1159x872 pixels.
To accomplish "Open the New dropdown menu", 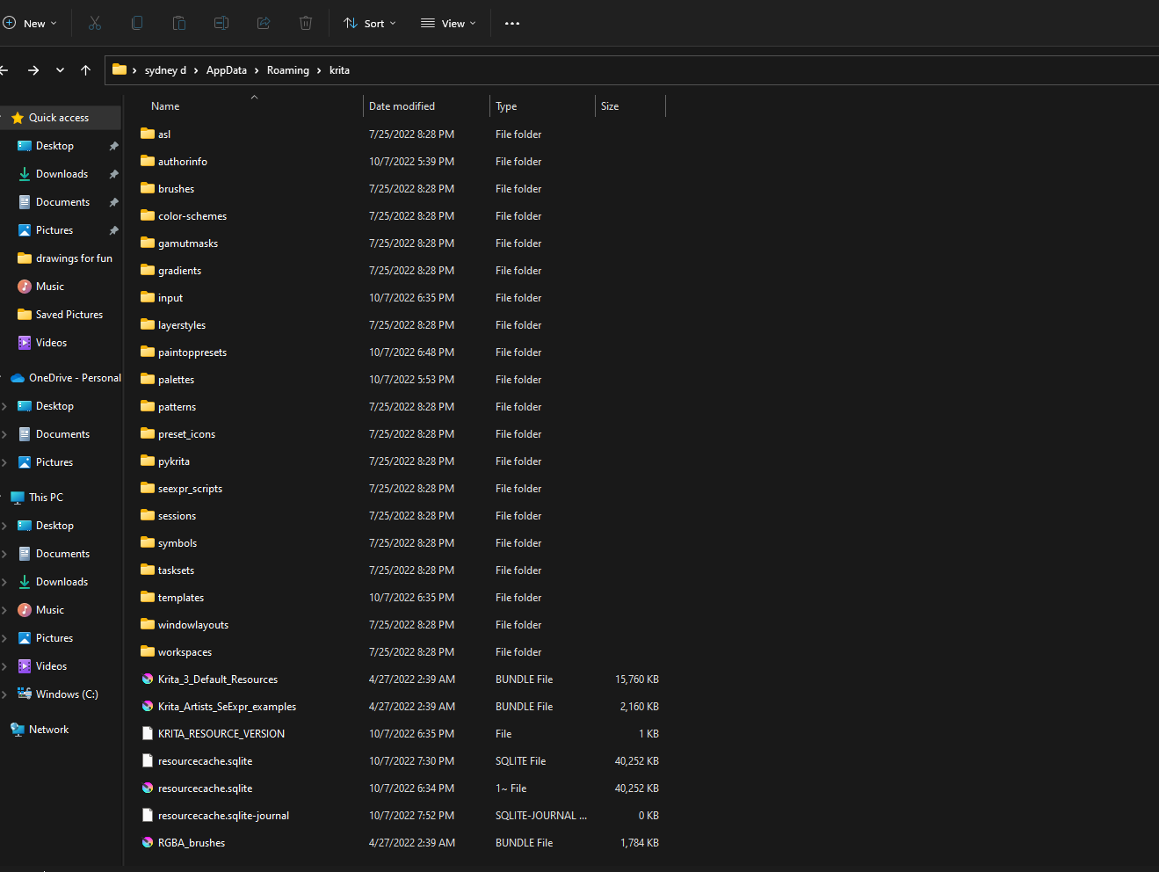I will 31,24.
